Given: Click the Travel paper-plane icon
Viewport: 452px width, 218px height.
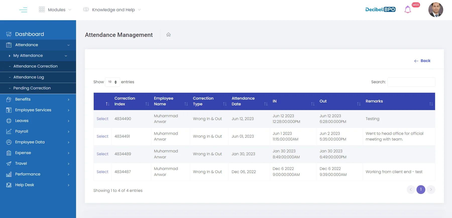Looking at the screenshot, I should (x=9, y=163).
